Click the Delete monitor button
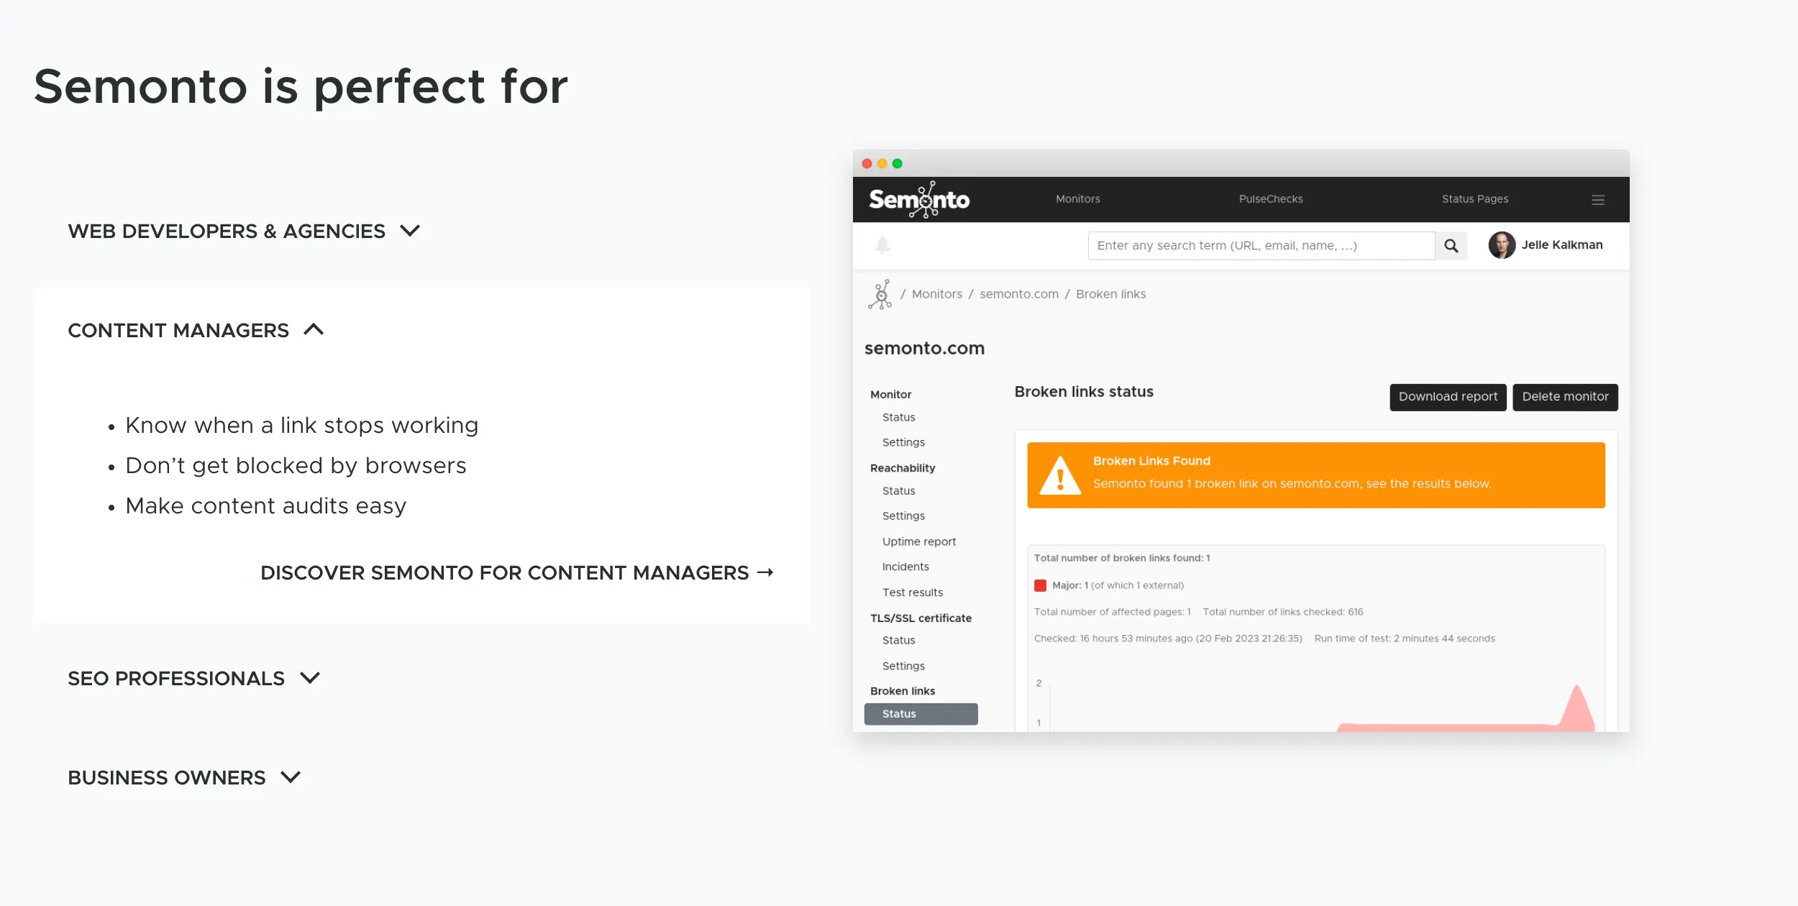1798x906 pixels. point(1565,397)
